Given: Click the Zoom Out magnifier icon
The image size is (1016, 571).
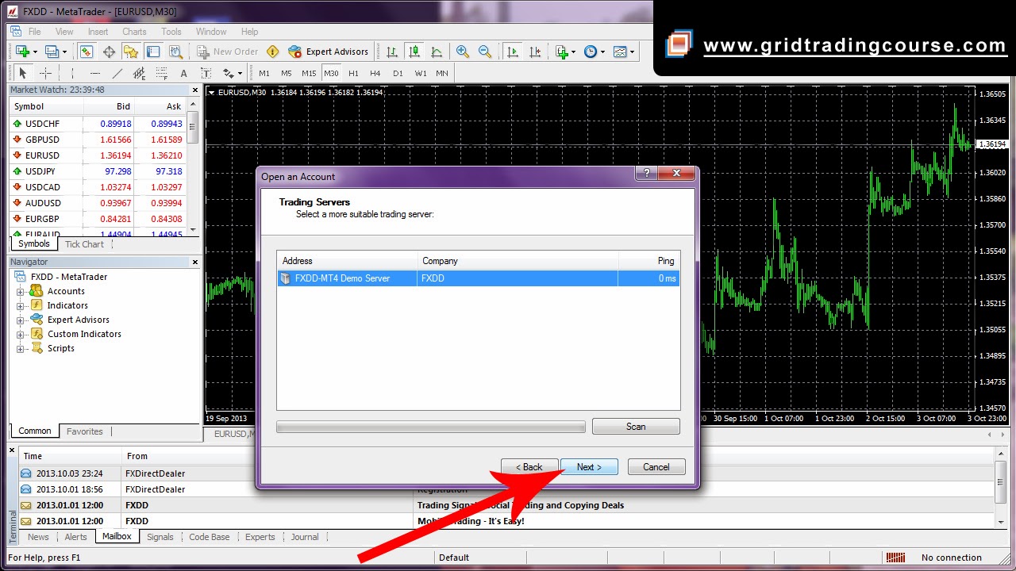Looking at the screenshot, I should point(485,52).
